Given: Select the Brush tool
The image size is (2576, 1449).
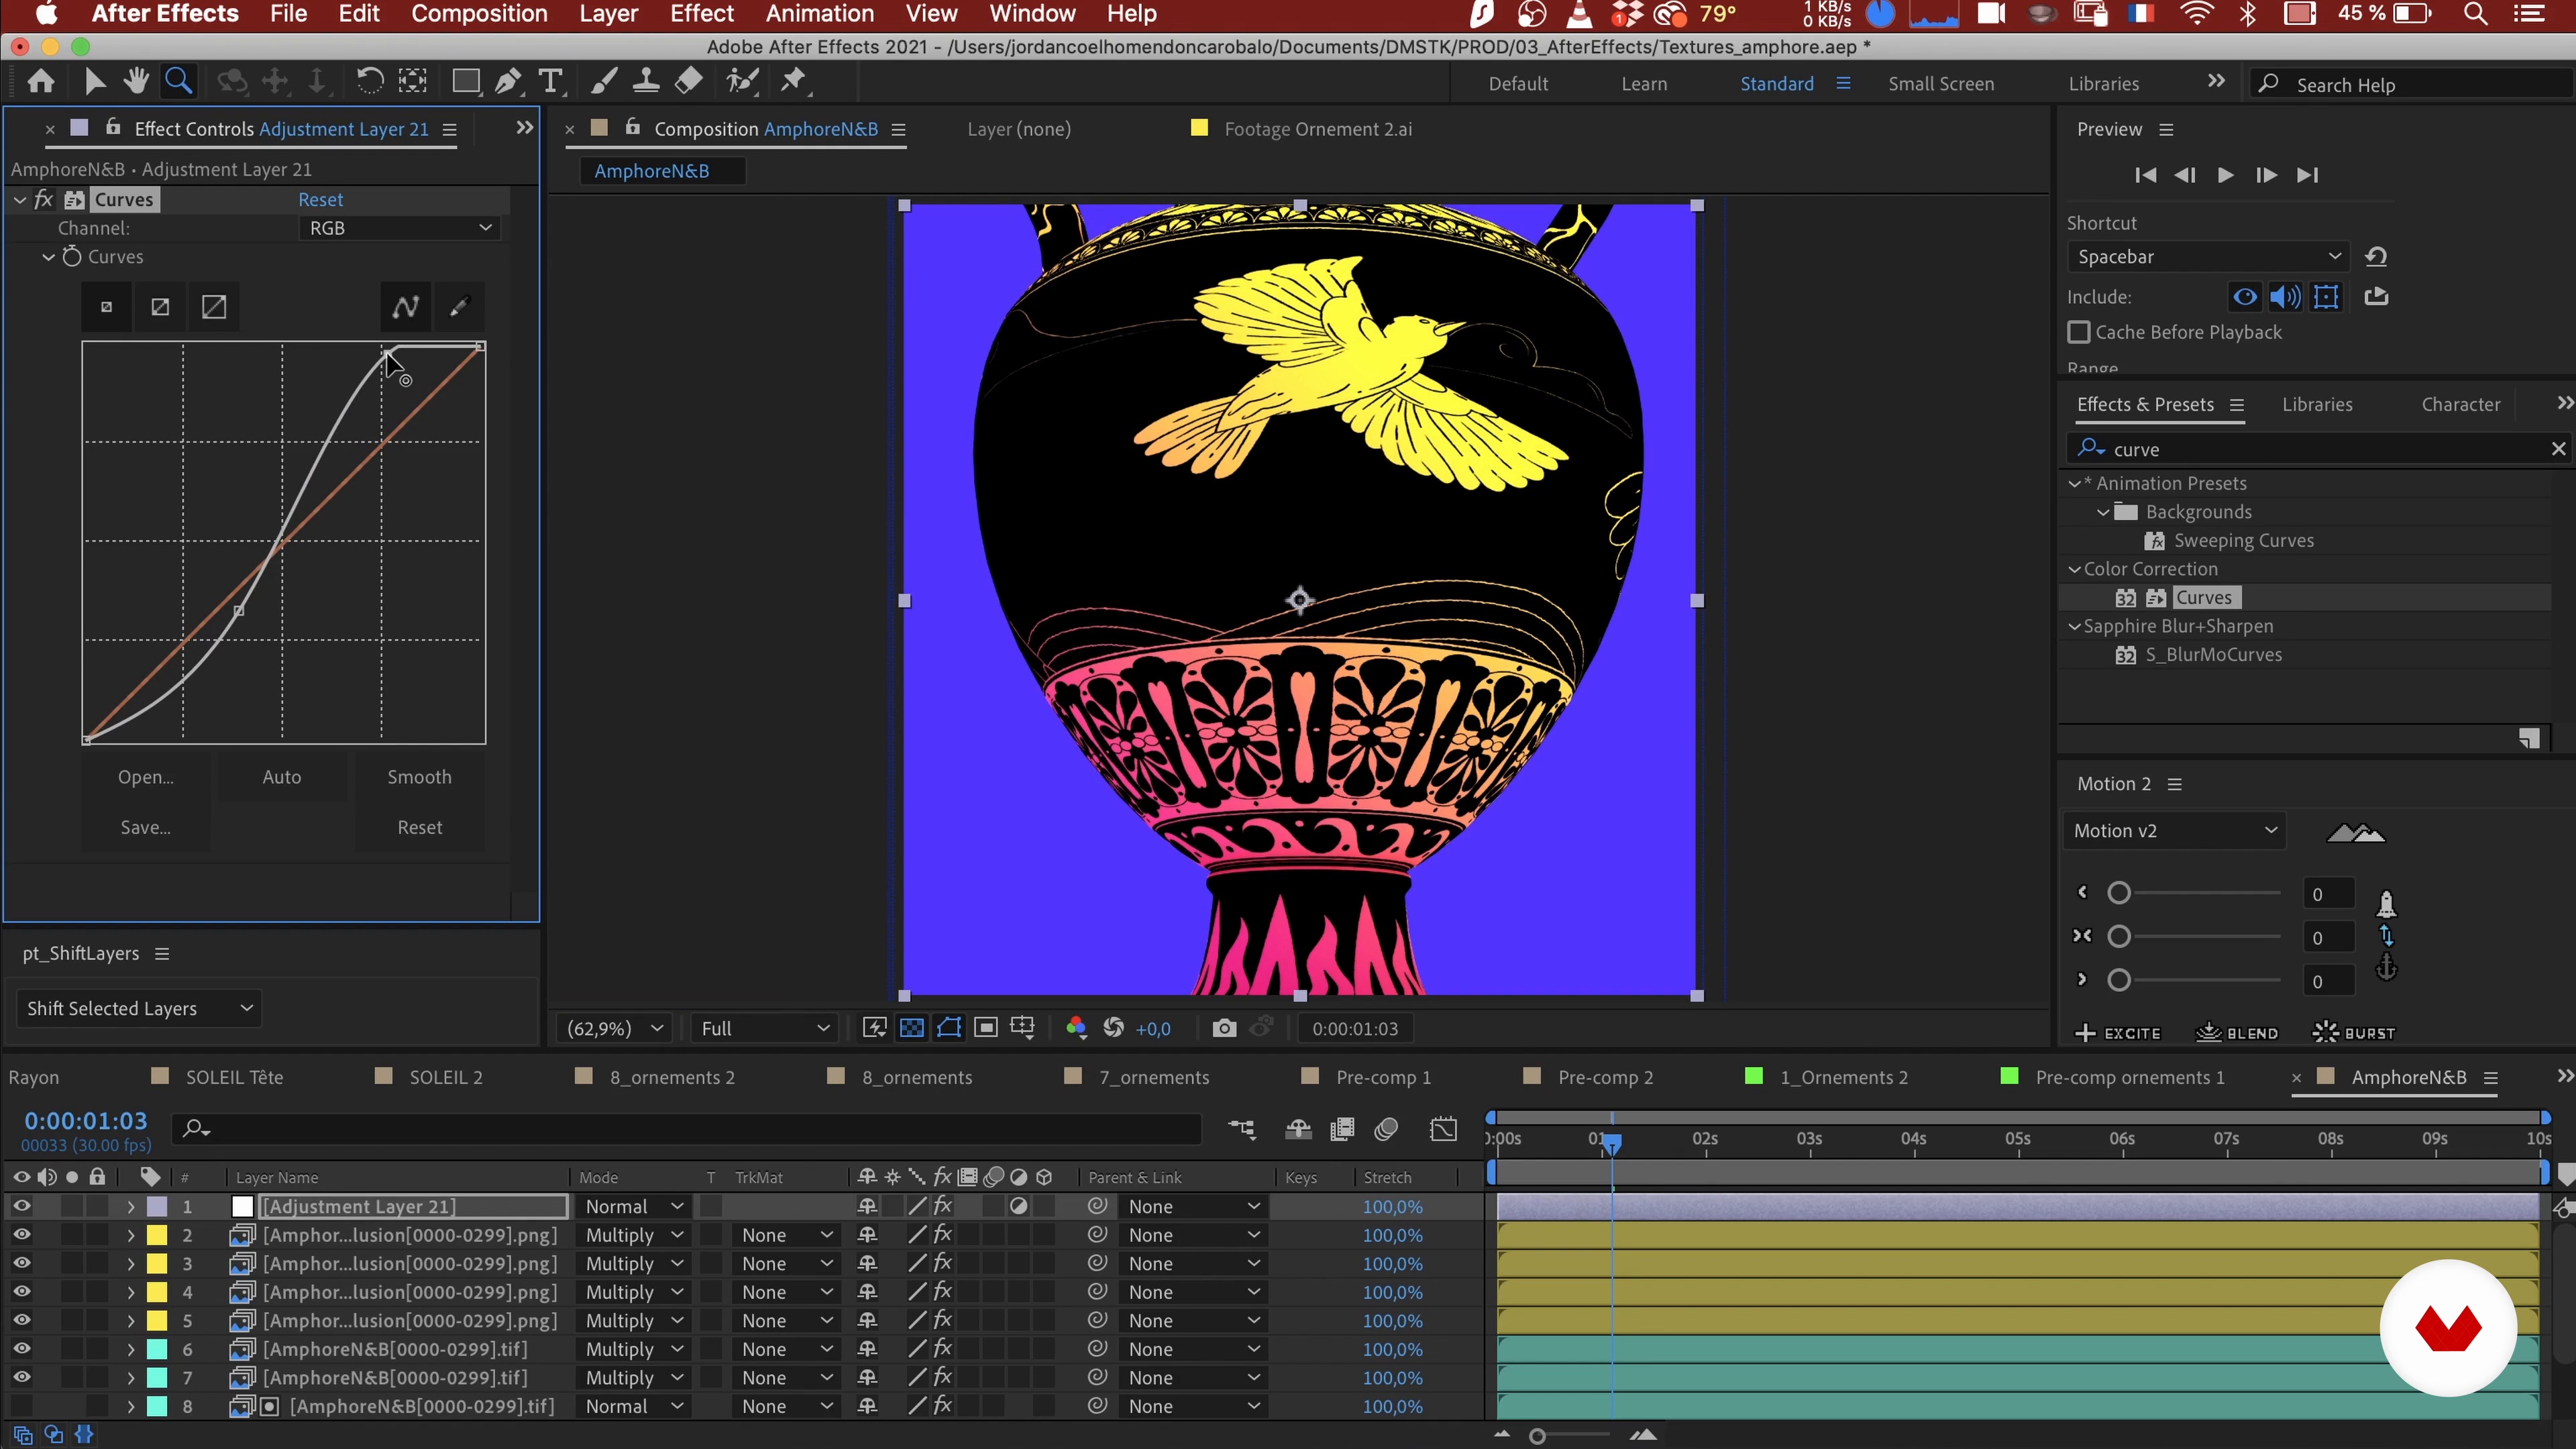Looking at the screenshot, I should coord(603,82).
